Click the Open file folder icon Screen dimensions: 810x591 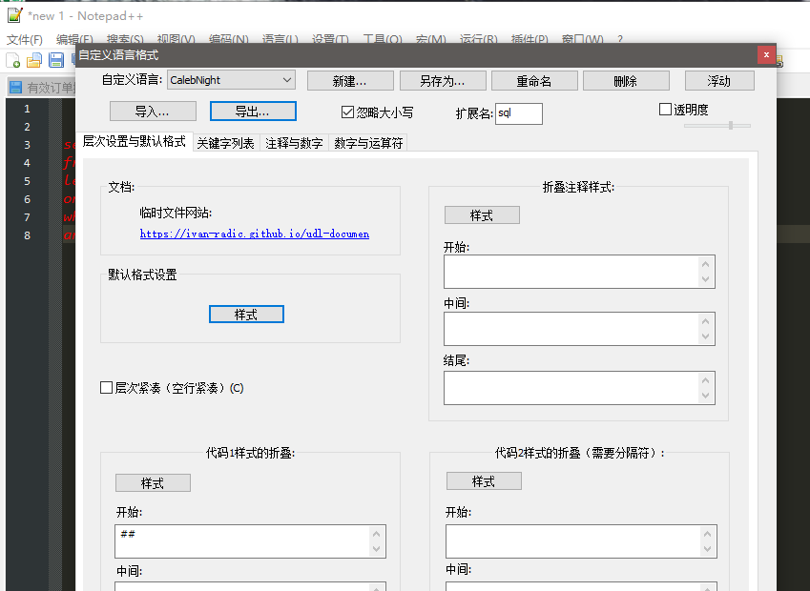pos(34,60)
